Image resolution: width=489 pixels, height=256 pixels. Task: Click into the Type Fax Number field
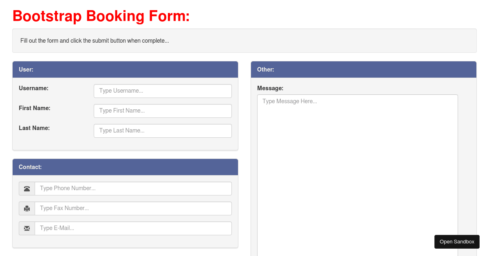(133, 208)
